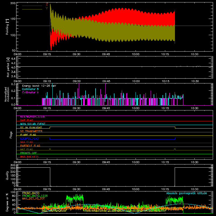
Task: Click the Normalized modulation axis title
Action: (x=7, y=94)
